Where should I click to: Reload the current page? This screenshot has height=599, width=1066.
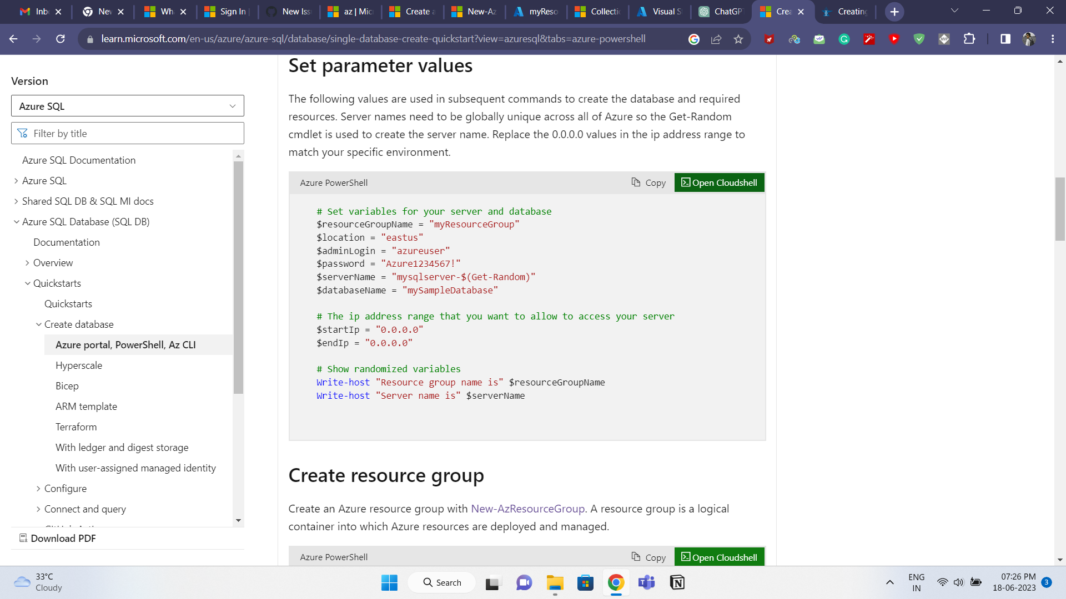[61, 39]
